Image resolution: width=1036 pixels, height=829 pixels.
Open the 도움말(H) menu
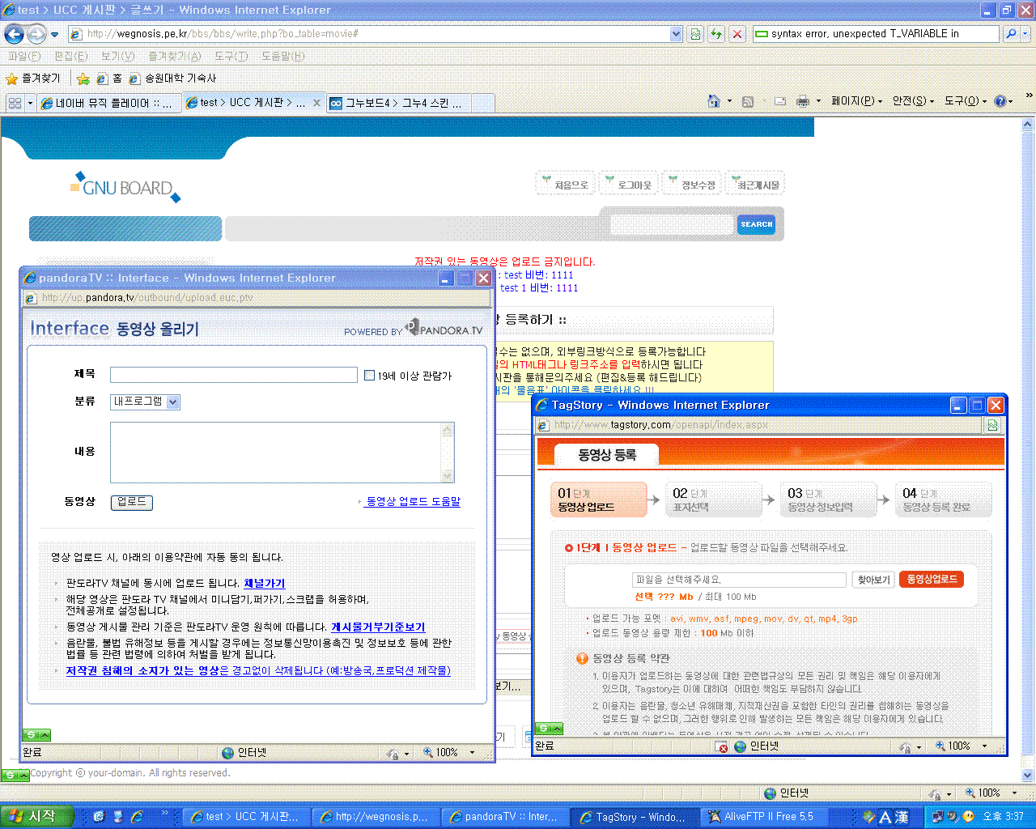point(282,56)
